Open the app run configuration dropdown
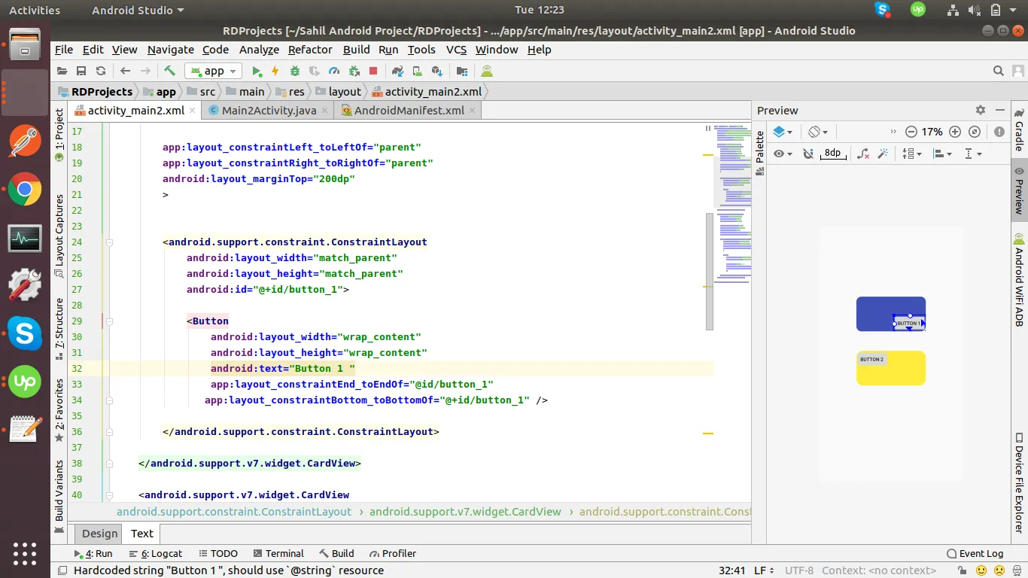The width and height of the screenshot is (1028, 578). click(x=213, y=71)
